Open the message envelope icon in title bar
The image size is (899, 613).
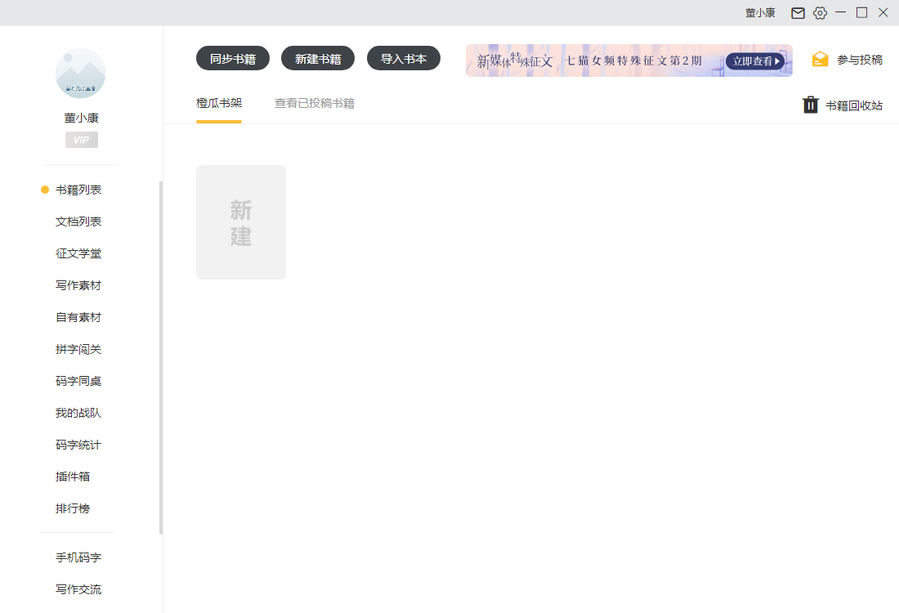click(798, 12)
